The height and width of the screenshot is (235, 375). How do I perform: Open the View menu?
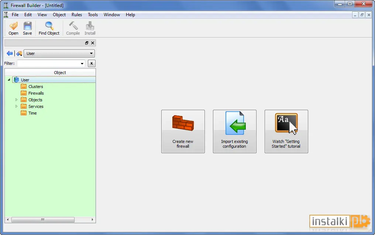coord(42,15)
